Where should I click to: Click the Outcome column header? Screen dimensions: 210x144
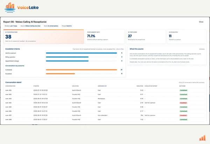pyautogui.click(x=182, y=86)
